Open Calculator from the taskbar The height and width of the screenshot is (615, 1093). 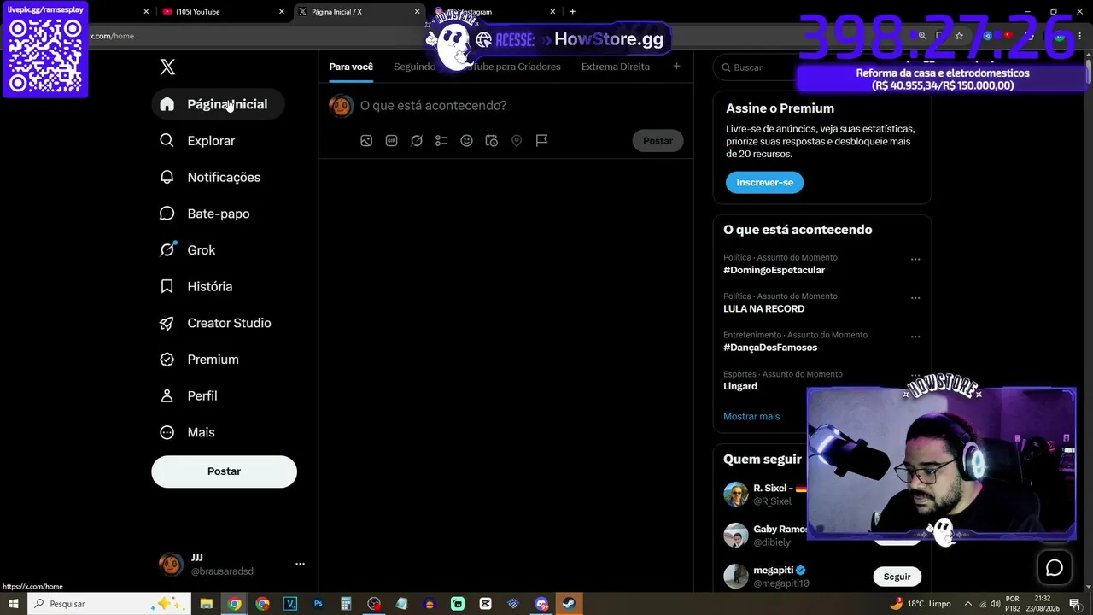[x=346, y=604]
